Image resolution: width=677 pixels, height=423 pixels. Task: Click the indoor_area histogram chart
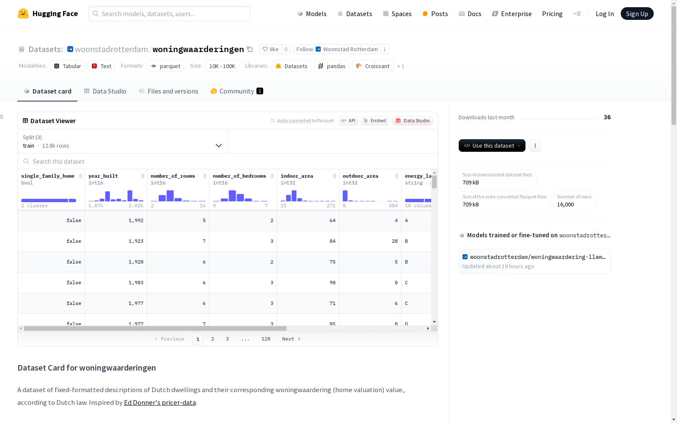(308, 195)
